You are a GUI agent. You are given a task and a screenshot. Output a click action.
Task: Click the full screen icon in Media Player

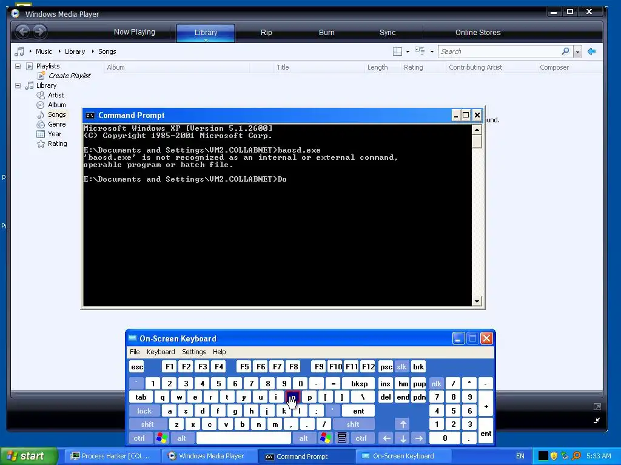pyautogui.click(x=597, y=406)
